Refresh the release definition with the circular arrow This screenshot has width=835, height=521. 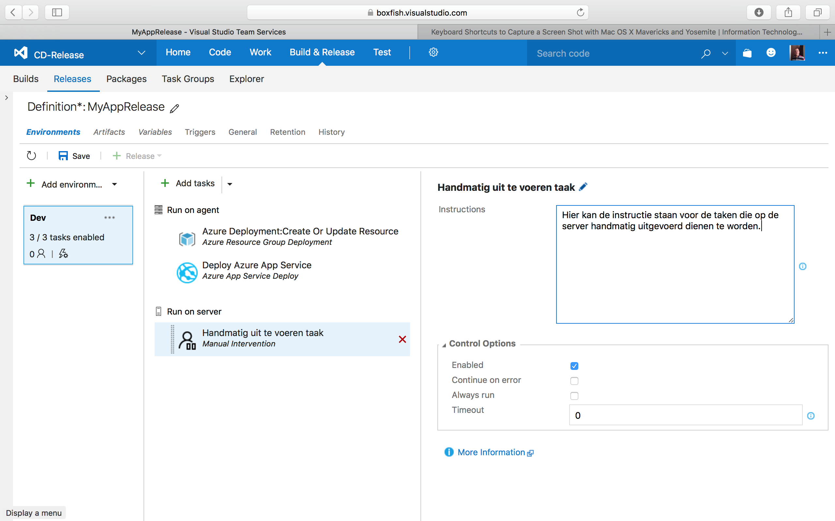[31, 156]
